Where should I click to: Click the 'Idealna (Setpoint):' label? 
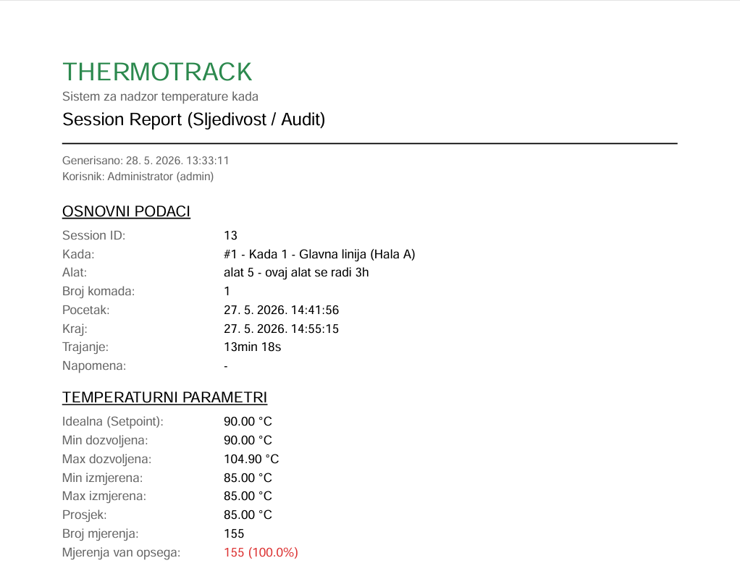click(113, 421)
